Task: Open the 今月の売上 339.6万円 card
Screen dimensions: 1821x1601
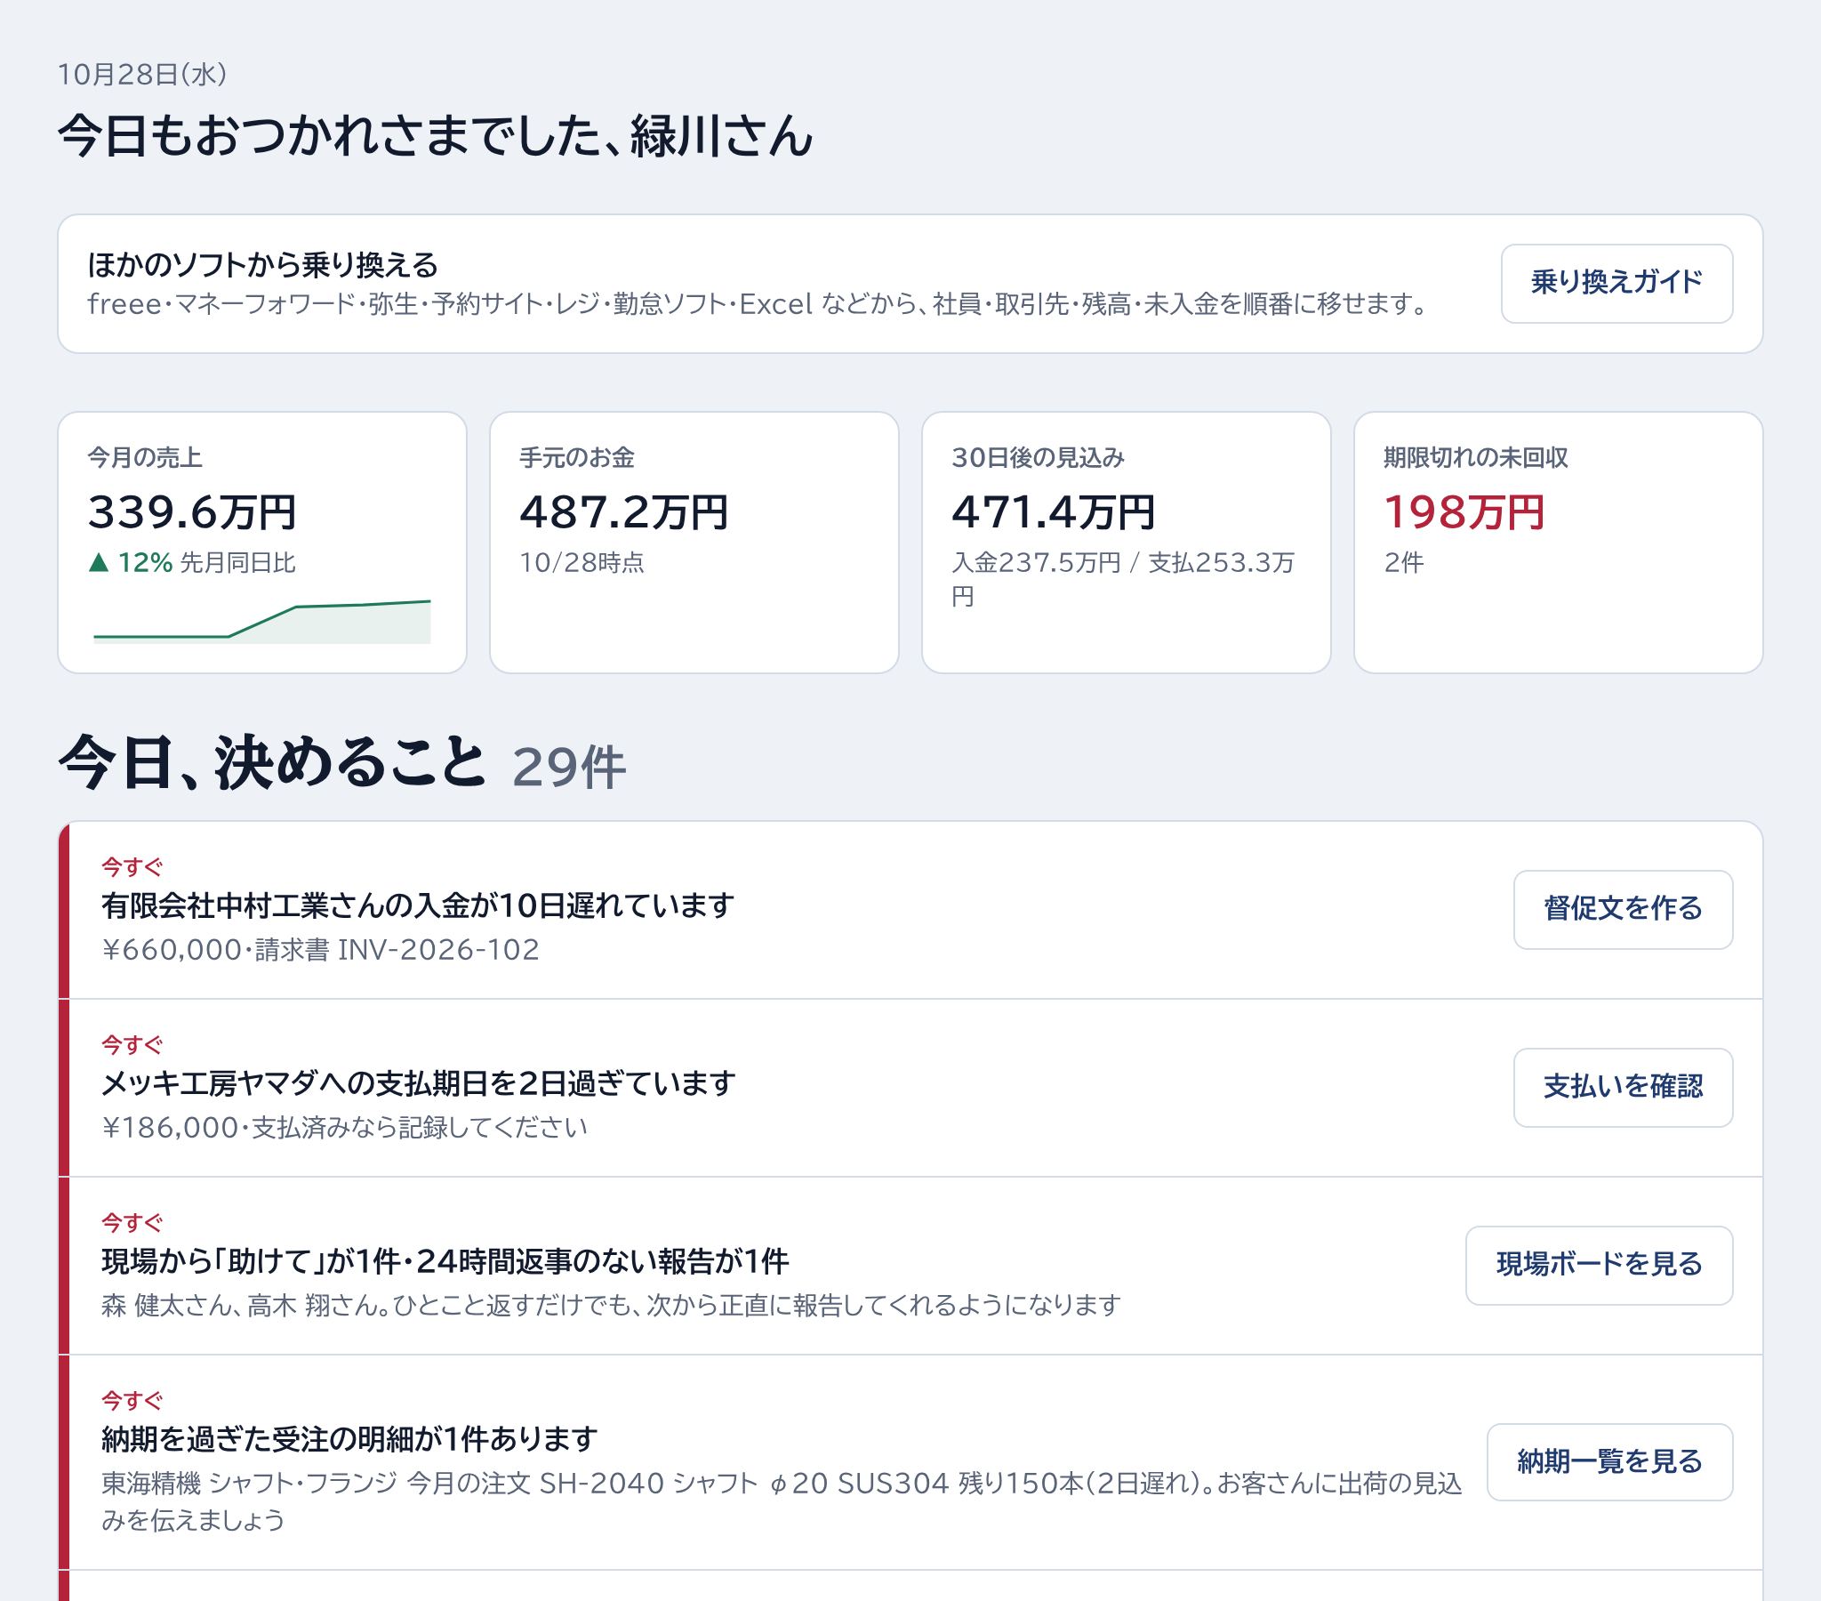Action: (x=262, y=542)
